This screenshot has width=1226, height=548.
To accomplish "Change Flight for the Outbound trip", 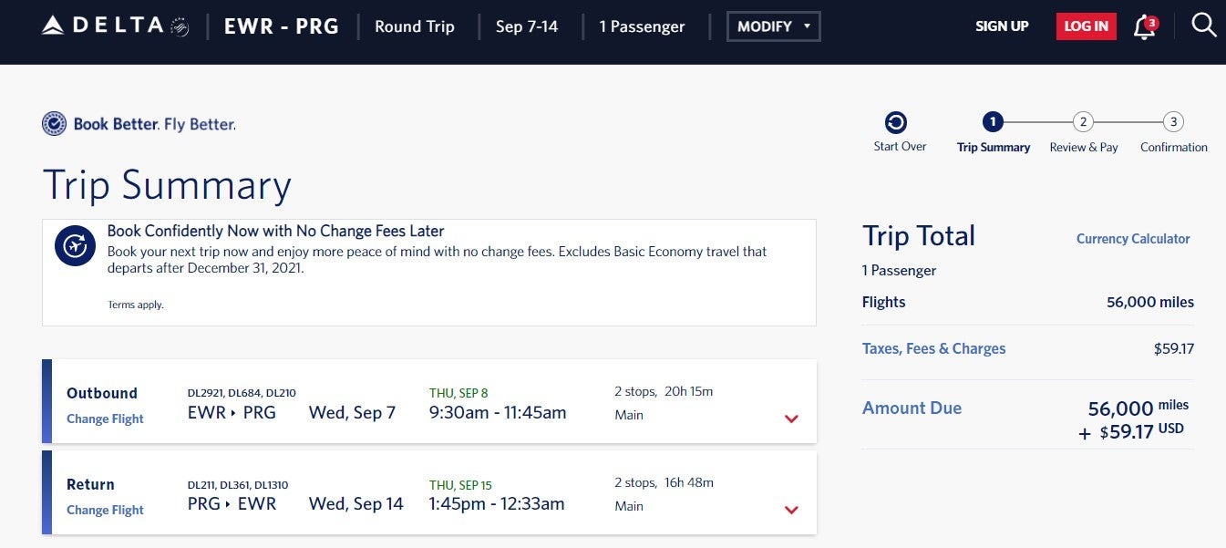I will [x=105, y=419].
